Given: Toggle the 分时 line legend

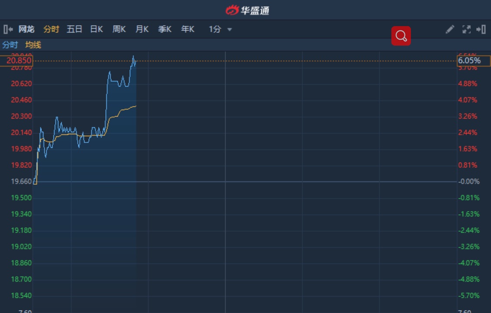Looking at the screenshot, I should pyautogui.click(x=10, y=45).
